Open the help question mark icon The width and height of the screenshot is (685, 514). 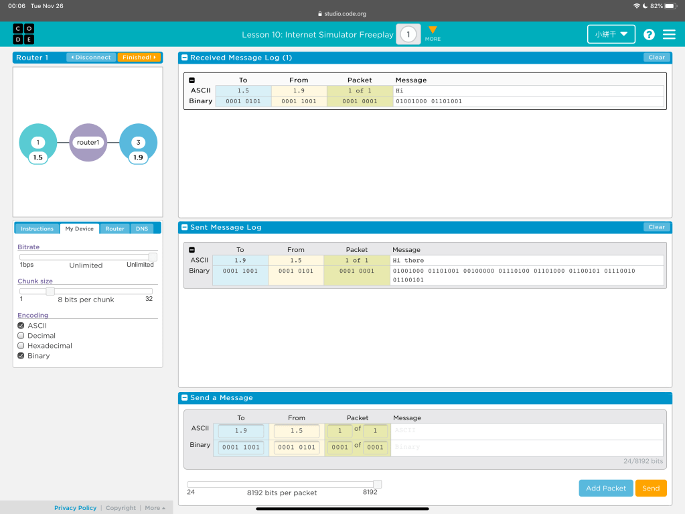pyautogui.click(x=649, y=34)
